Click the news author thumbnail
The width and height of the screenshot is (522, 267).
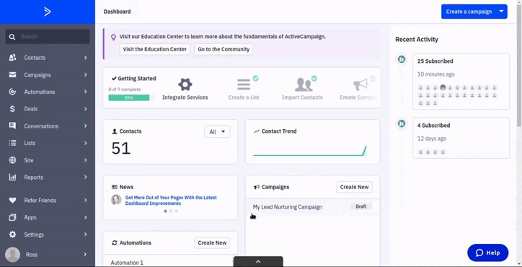click(116, 200)
